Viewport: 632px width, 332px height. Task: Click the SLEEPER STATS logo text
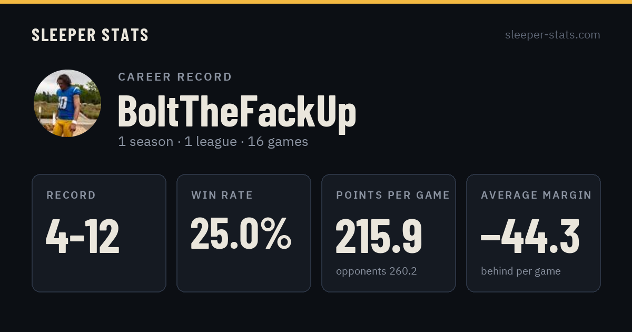[90, 35]
